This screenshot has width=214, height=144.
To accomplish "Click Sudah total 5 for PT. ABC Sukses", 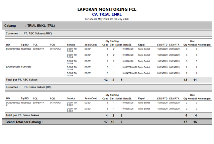I will point(121,80).
